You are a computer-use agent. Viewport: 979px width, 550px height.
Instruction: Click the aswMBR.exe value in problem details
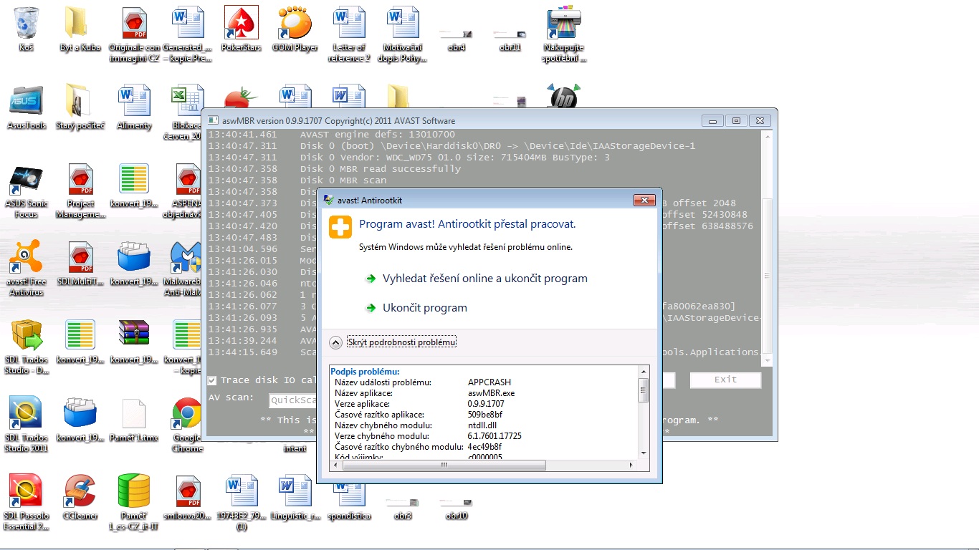pos(492,393)
